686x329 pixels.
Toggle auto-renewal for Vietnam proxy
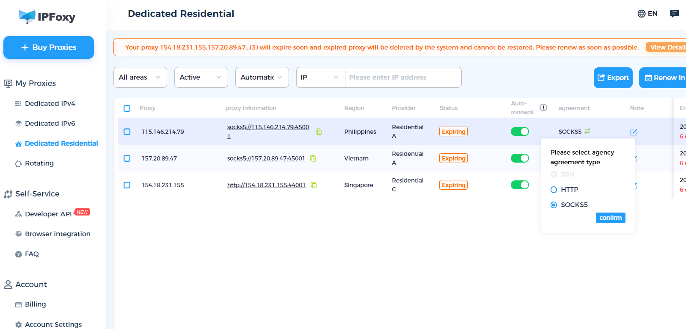[x=520, y=158]
